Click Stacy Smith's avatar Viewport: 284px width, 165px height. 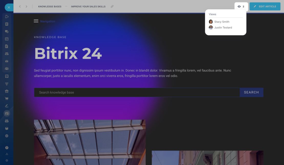click(211, 22)
